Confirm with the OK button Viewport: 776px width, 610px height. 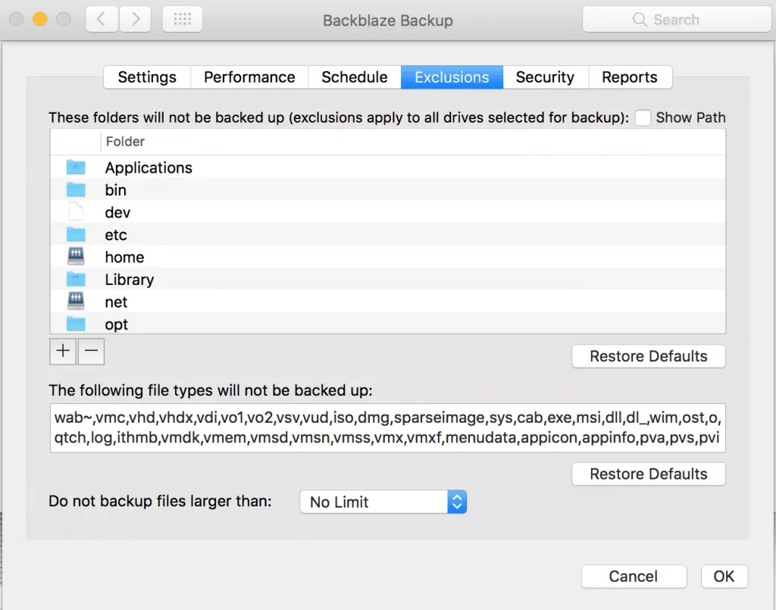[x=724, y=577]
